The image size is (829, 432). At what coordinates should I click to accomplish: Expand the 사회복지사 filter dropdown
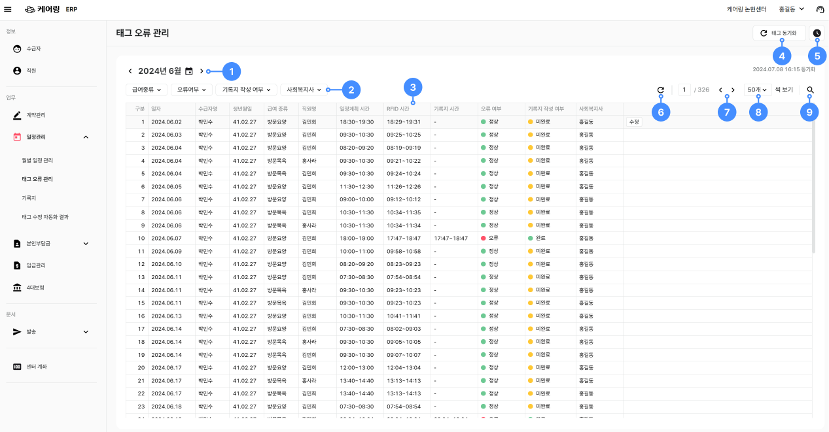304,90
